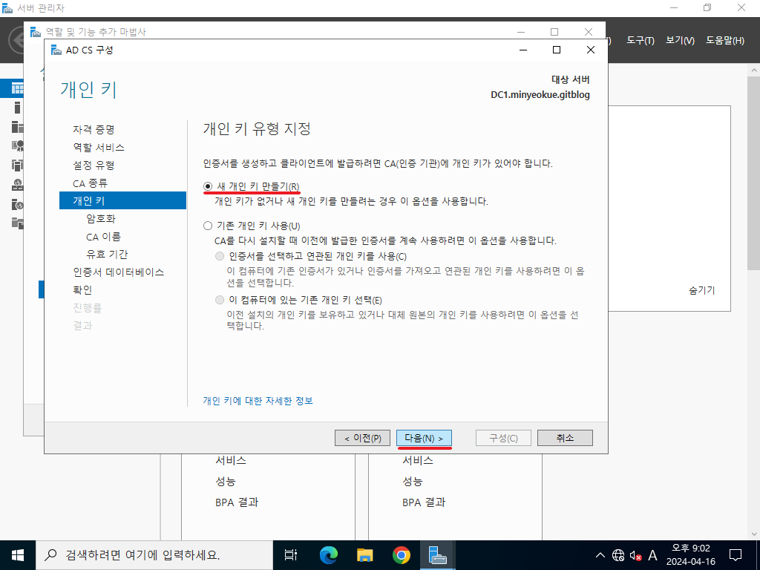This screenshot has height=570, width=760.
Task: Open File Explorer from the taskbar
Action: (x=364, y=555)
